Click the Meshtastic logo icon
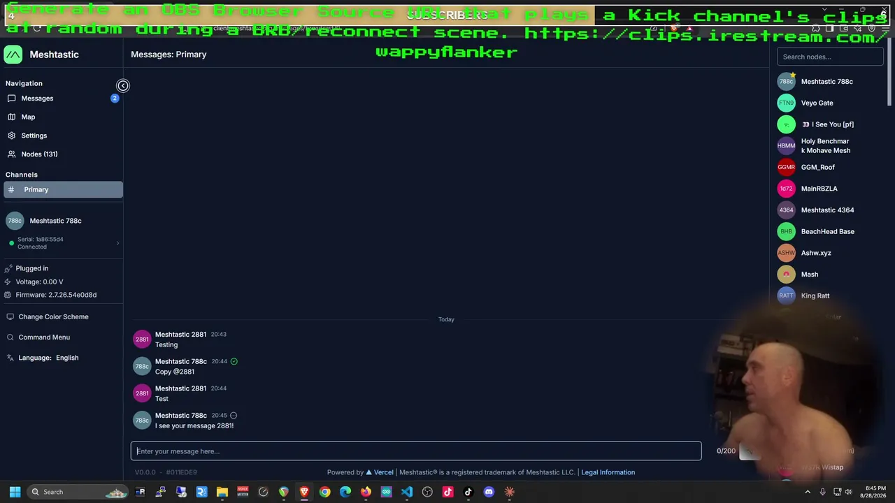The height and width of the screenshot is (503, 895). 13,54
